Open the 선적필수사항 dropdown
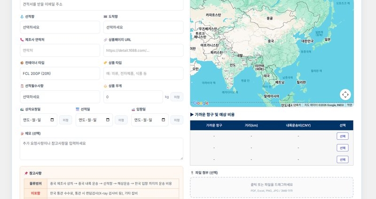This screenshot has height=199, width=376. [x=60, y=97]
